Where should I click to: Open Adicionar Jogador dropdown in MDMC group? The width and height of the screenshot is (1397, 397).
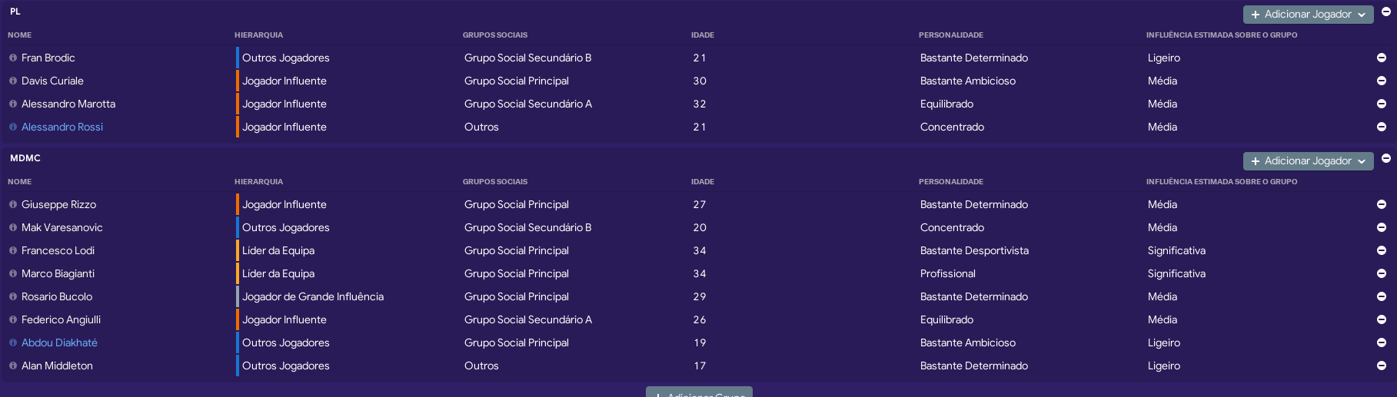[x=1308, y=161]
